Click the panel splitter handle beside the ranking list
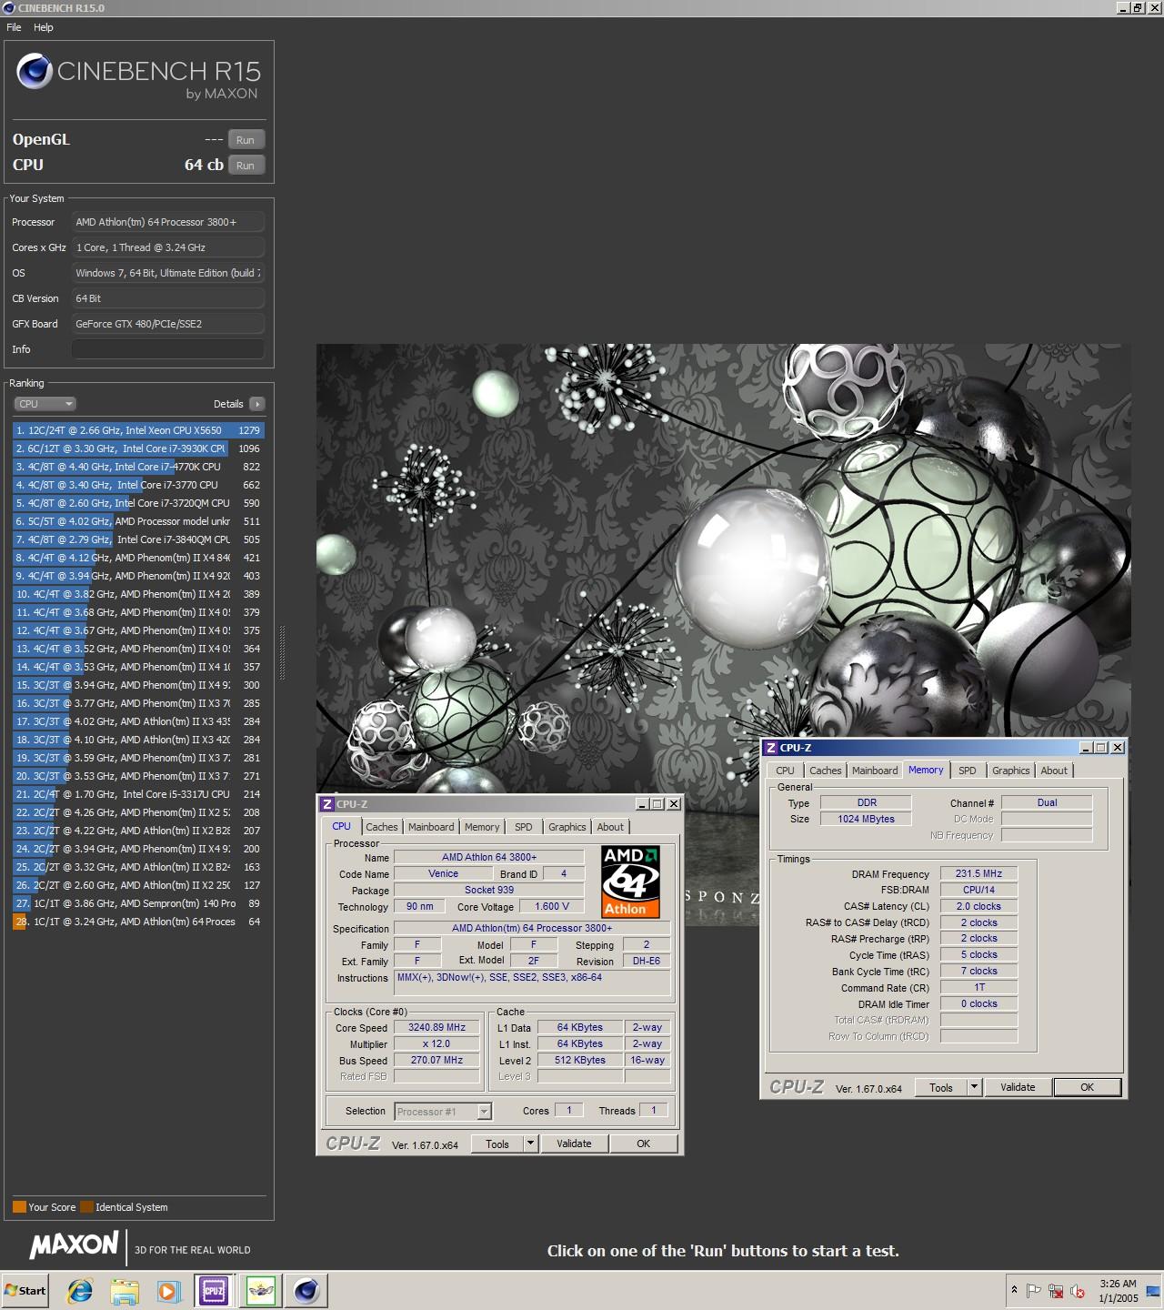 [x=282, y=652]
